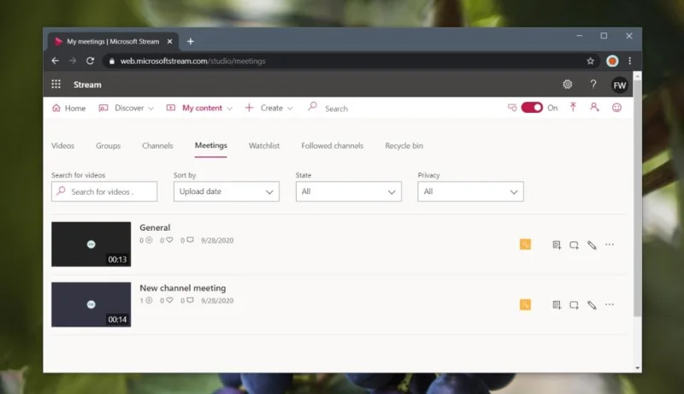Click the orange privacy icon for General

tap(525, 244)
